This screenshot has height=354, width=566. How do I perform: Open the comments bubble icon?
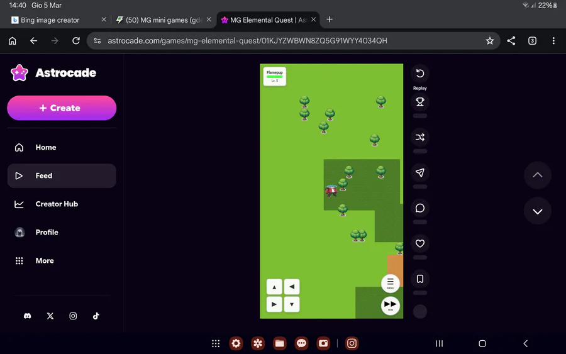[x=420, y=208]
